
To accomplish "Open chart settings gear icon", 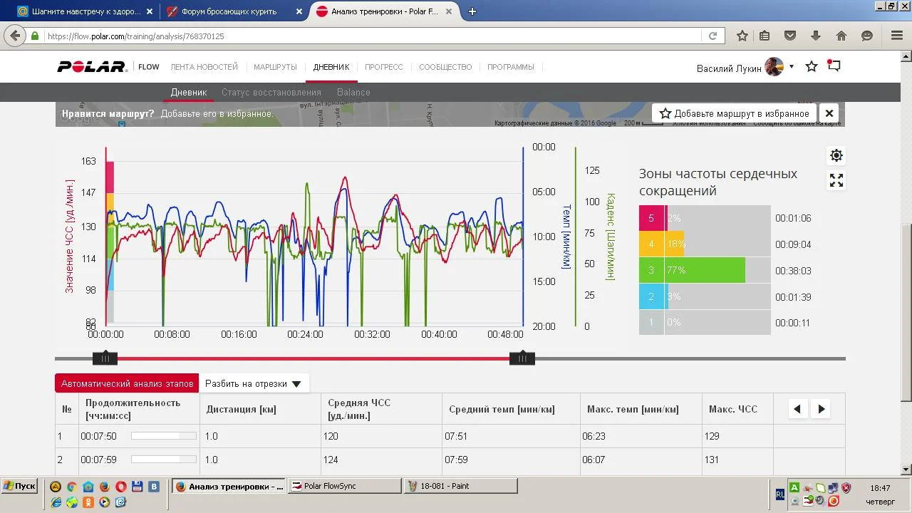I will (x=836, y=155).
